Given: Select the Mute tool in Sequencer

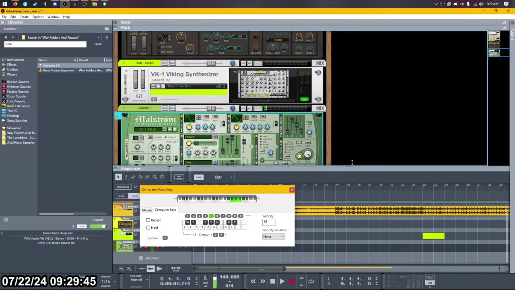Looking at the screenshot, I should (x=147, y=177).
